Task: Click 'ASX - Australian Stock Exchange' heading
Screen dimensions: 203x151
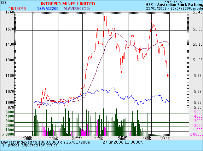Action: tap(174, 5)
